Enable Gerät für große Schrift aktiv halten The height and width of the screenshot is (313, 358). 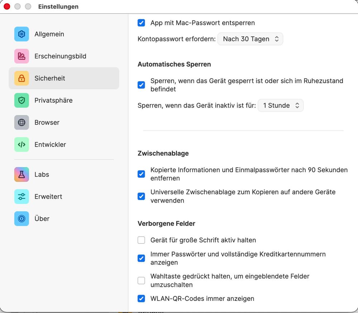pos(141,240)
